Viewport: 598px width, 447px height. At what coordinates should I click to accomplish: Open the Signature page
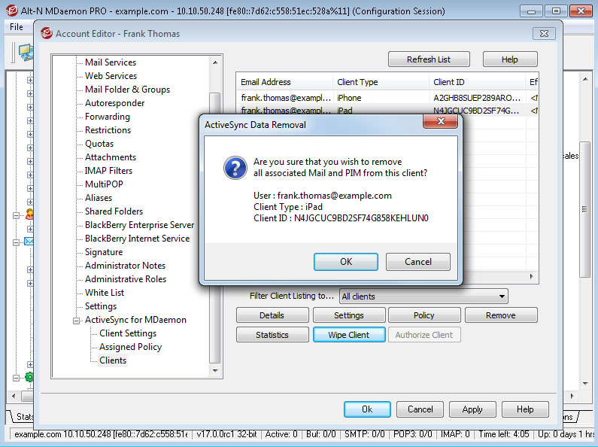(x=104, y=252)
